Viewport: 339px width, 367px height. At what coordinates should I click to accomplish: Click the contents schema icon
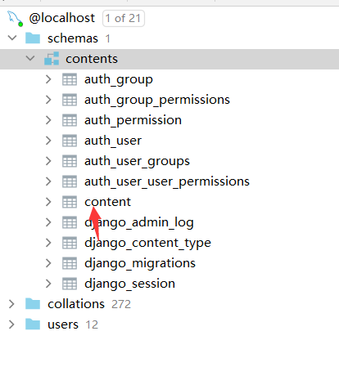(x=52, y=58)
